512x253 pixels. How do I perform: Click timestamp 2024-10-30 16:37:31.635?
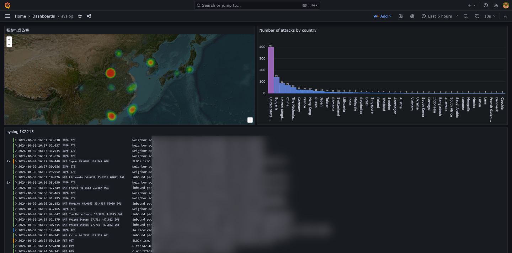(39, 151)
